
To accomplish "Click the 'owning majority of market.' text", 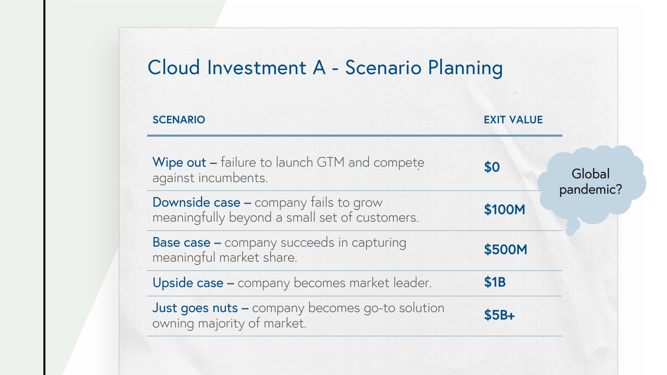I will pos(229,323).
